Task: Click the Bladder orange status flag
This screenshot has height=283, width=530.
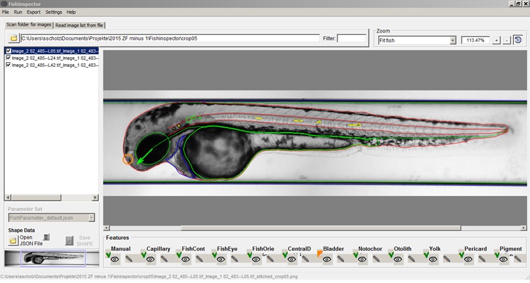Action: [x=320, y=254]
